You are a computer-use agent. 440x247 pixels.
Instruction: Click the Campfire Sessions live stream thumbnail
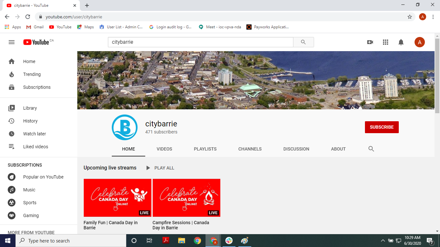pyautogui.click(x=187, y=198)
